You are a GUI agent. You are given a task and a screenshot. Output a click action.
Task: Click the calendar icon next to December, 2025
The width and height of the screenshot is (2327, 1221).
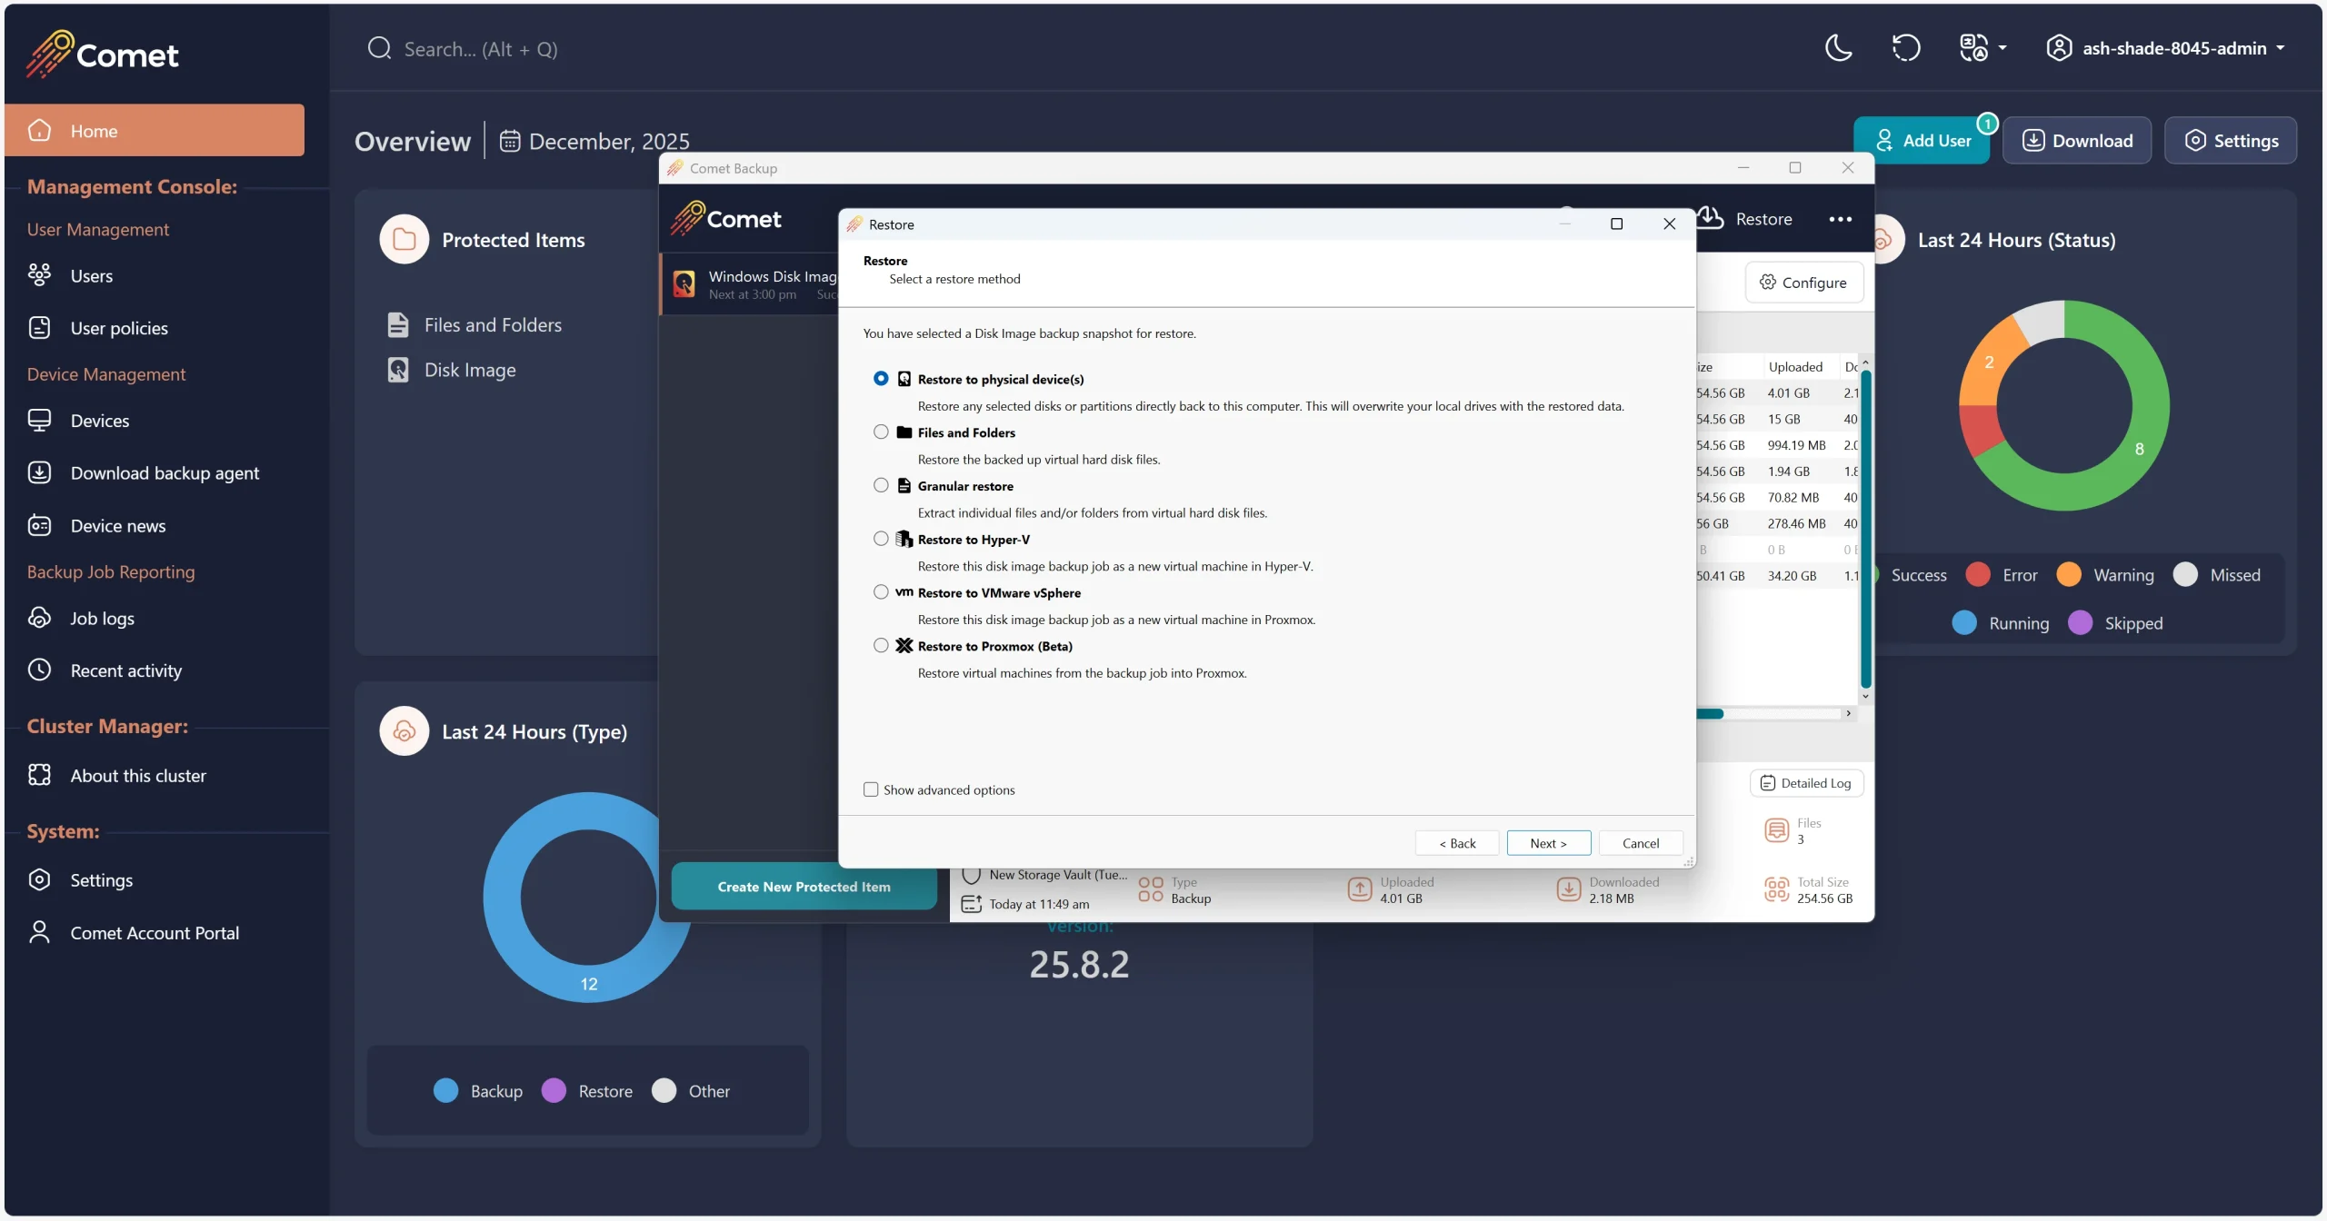coord(510,141)
